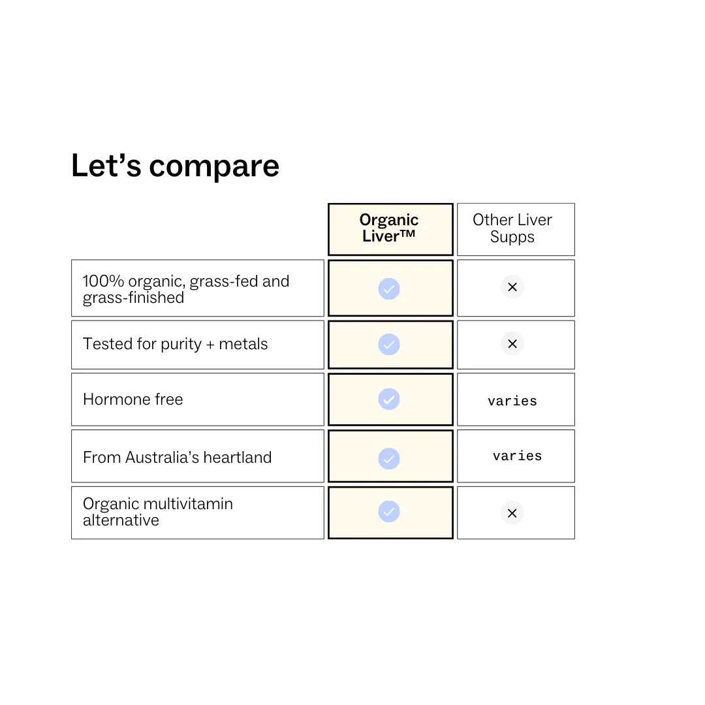Click "varies" in the Hormone free row
Viewport: 705px width, 705px height.
[x=512, y=401]
